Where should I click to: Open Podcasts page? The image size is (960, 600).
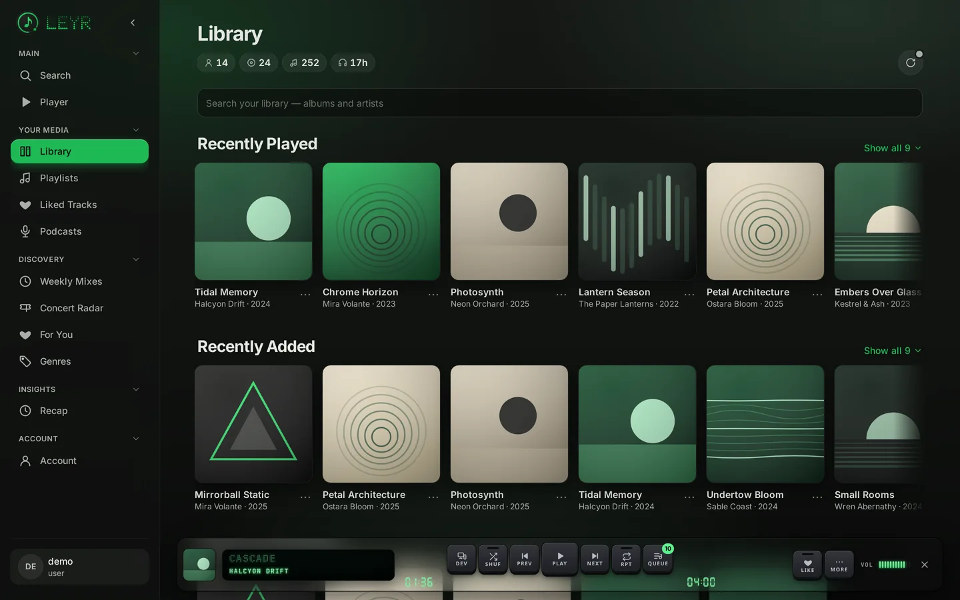[x=79, y=231]
